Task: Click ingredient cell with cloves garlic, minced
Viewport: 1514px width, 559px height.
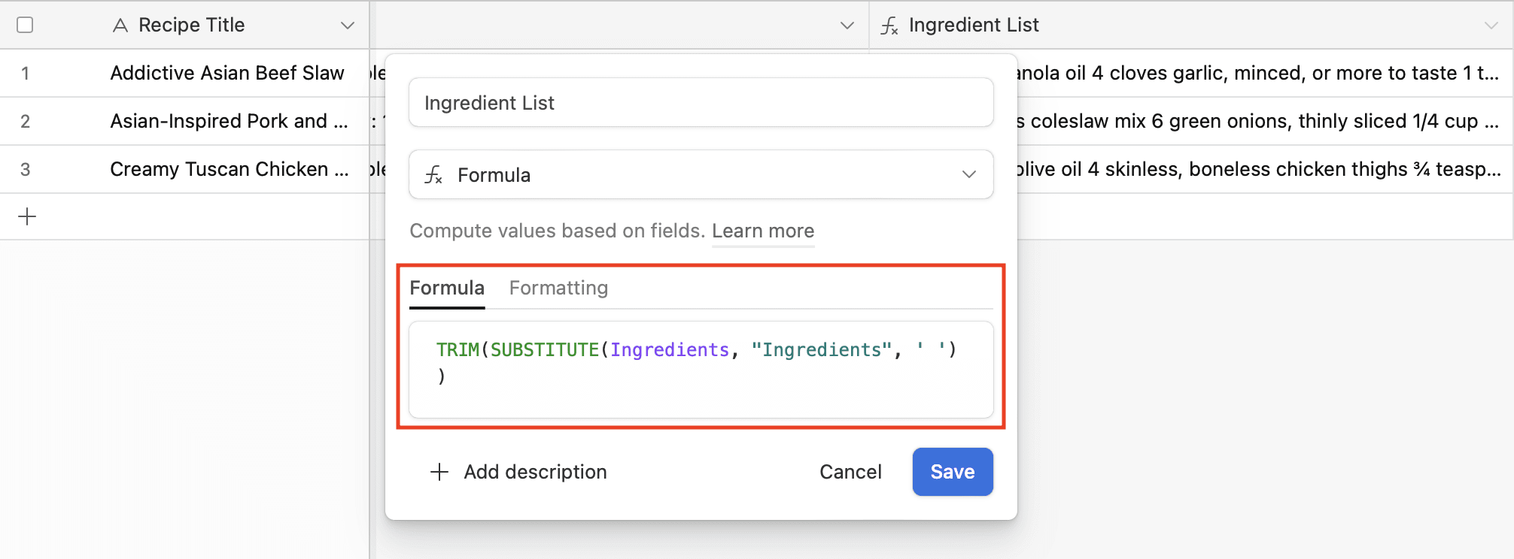Action: [x=1264, y=73]
